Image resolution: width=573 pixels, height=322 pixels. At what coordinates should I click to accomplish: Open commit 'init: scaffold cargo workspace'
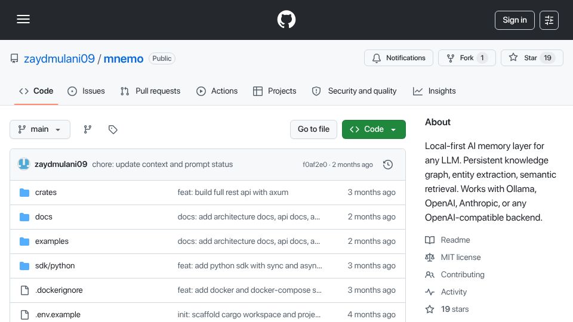pyautogui.click(x=249, y=315)
